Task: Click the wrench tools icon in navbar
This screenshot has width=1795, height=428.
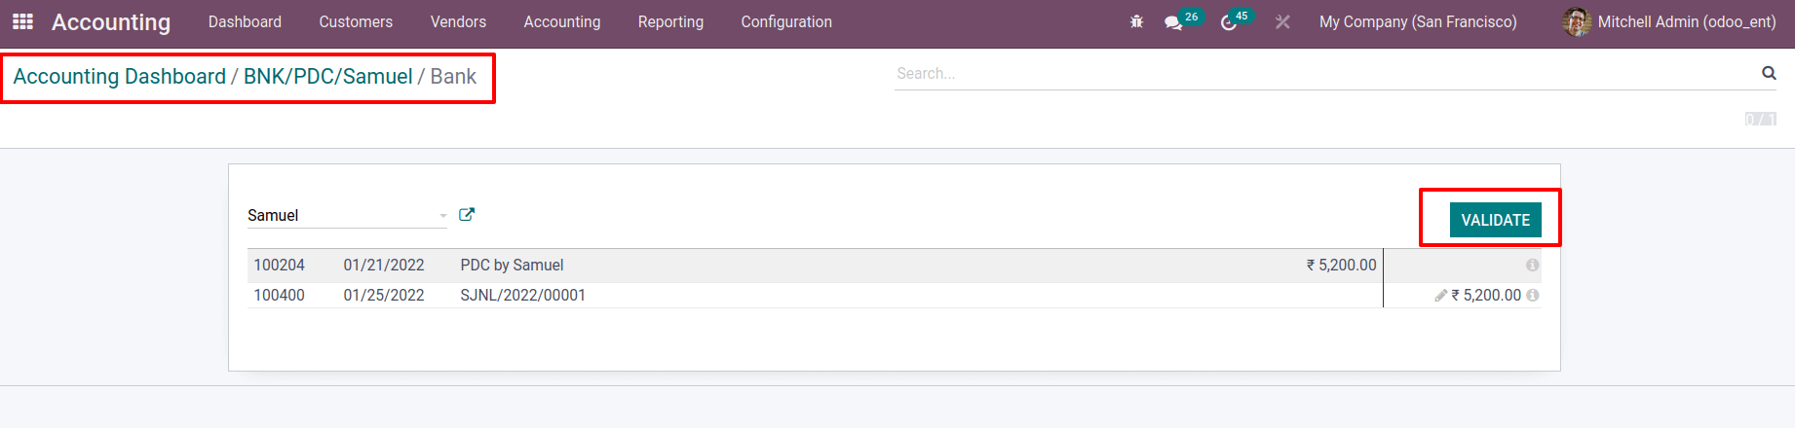Action: coord(1282,21)
